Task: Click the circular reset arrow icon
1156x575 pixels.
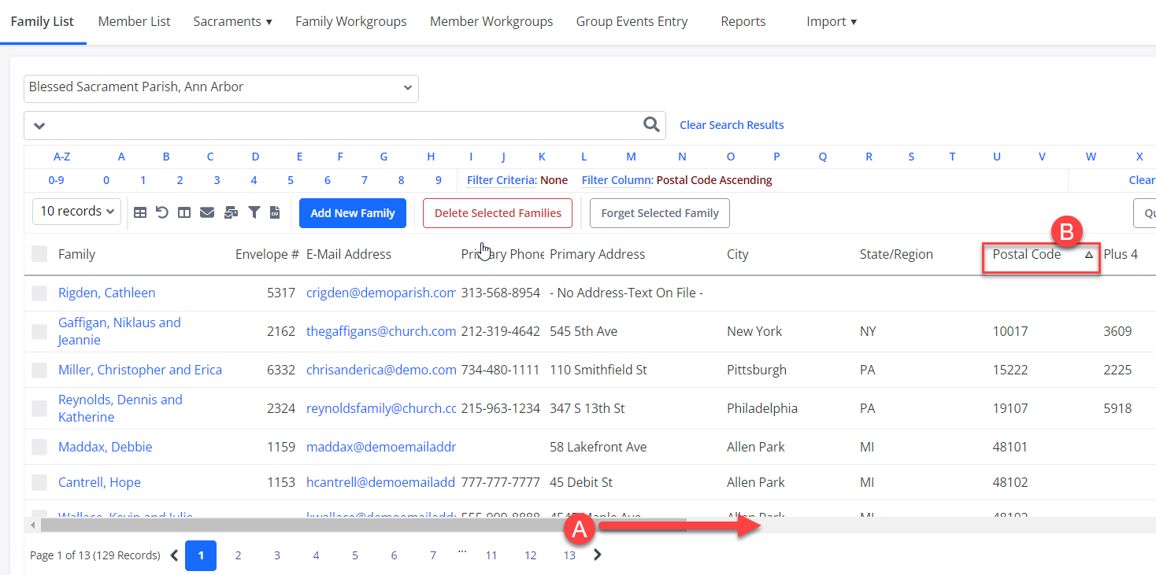Action: tap(162, 212)
